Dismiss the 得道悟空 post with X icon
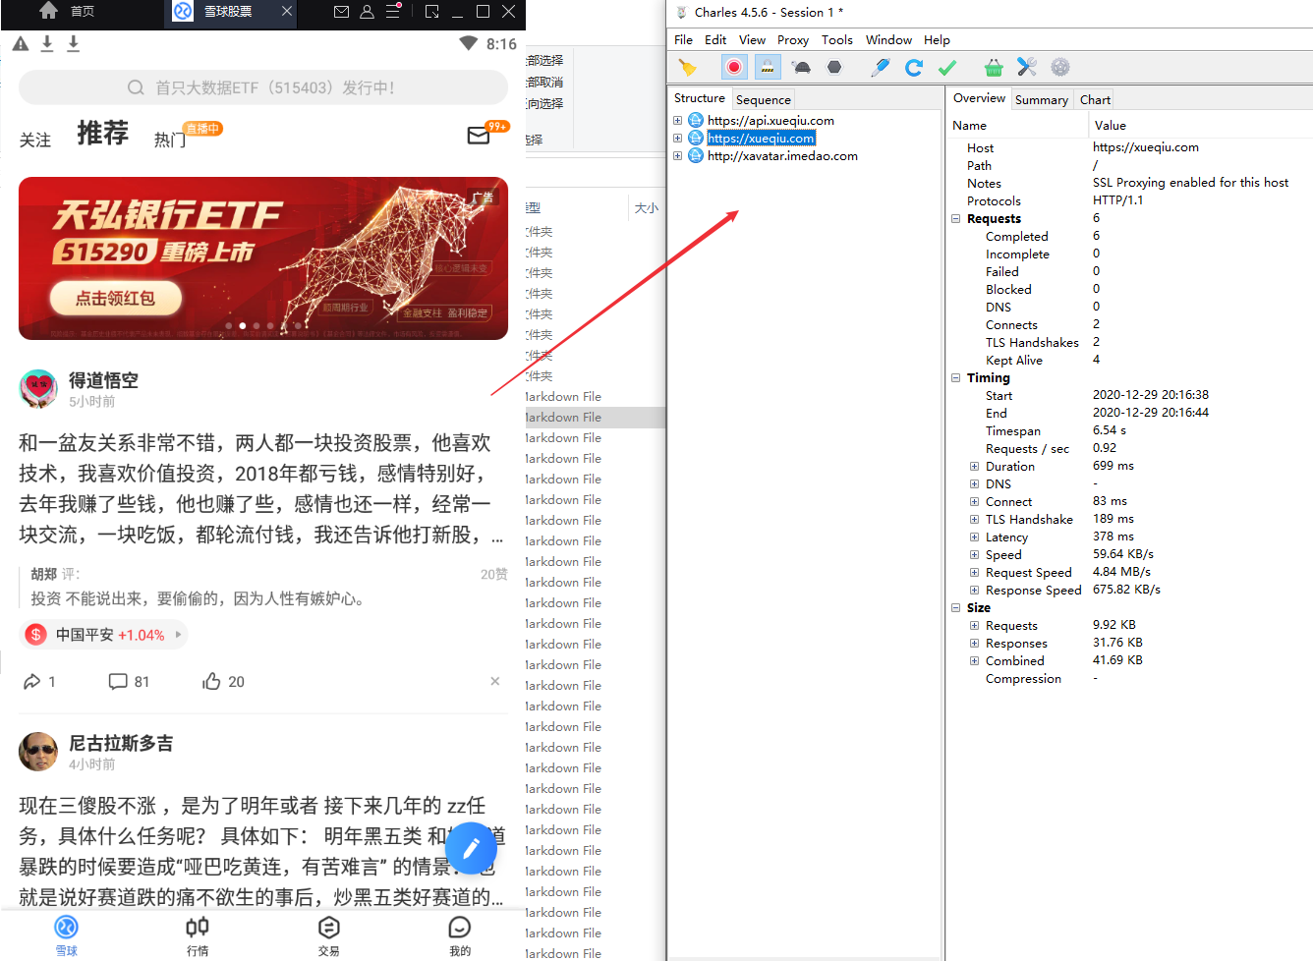 click(495, 681)
